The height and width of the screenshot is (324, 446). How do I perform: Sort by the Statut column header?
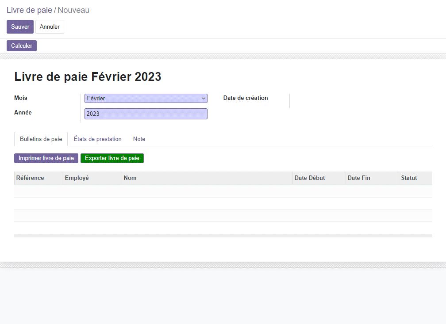(415, 178)
